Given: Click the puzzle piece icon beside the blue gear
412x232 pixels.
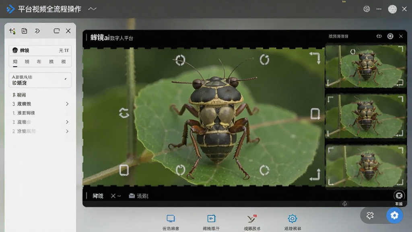Looking at the screenshot, I should 370,215.
